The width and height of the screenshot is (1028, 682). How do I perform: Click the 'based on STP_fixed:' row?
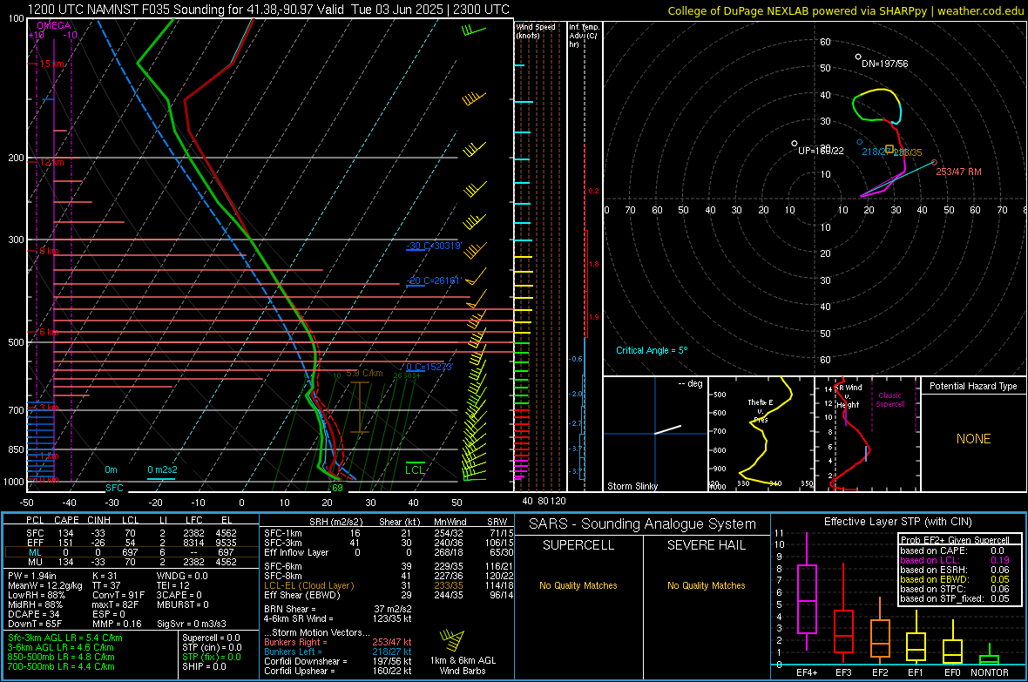[x=955, y=598]
